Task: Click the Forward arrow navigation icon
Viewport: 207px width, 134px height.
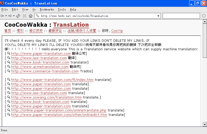Action: [10, 16]
